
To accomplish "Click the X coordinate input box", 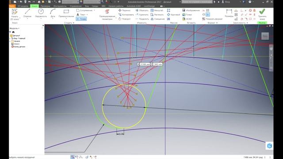I will click(x=145, y=64).
